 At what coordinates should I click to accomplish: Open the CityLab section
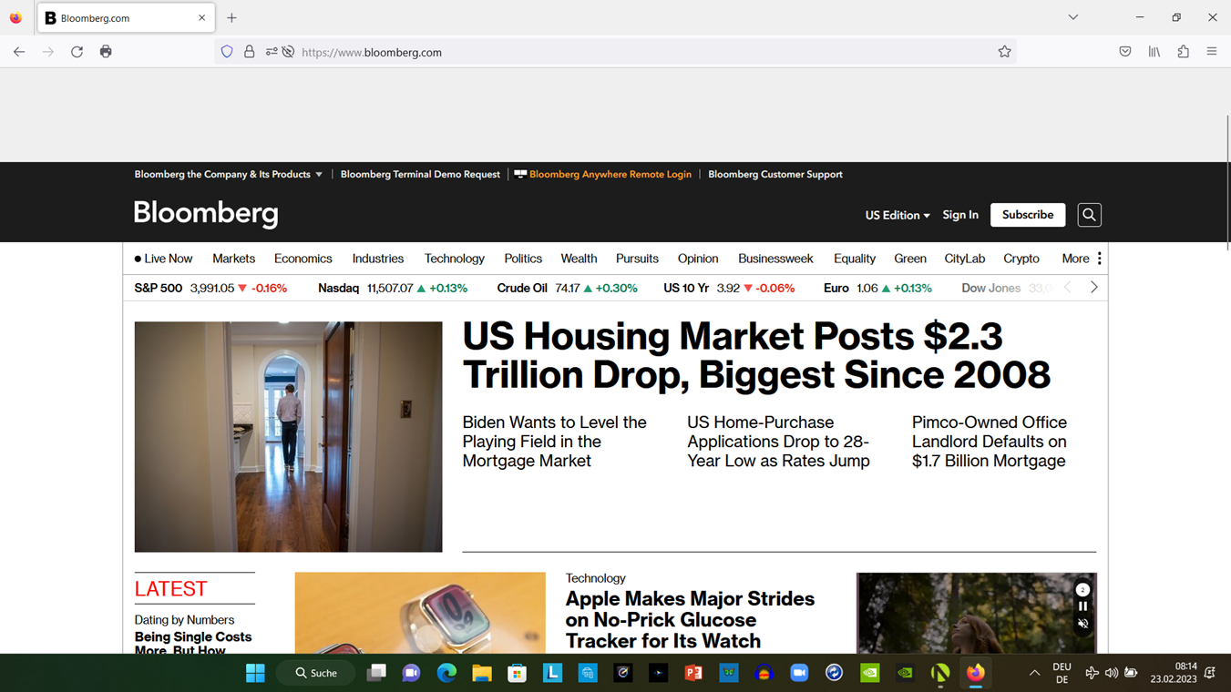965,259
